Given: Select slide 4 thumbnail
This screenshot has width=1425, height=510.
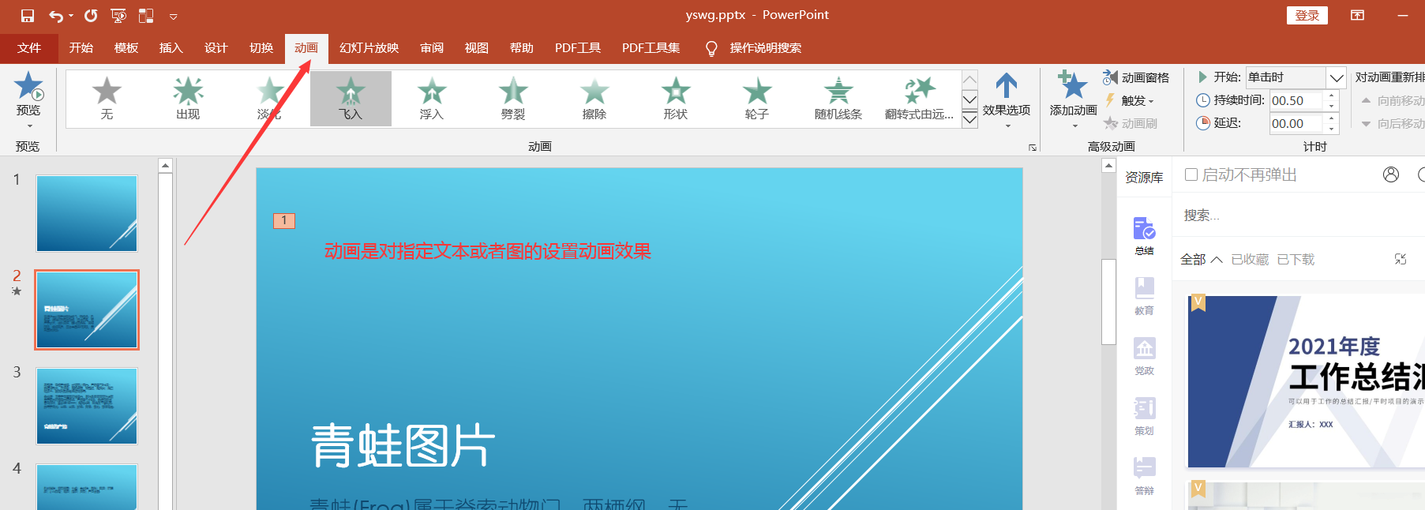Looking at the screenshot, I should click(x=87, y=487).
